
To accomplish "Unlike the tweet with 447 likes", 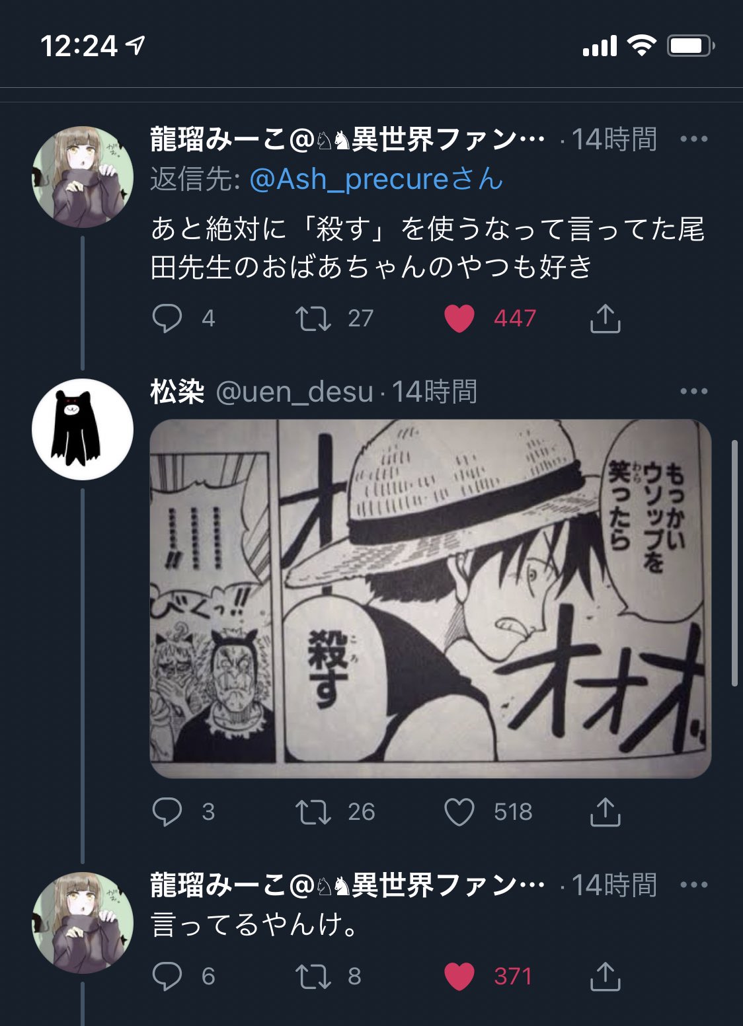I will [x=459, y=318].
